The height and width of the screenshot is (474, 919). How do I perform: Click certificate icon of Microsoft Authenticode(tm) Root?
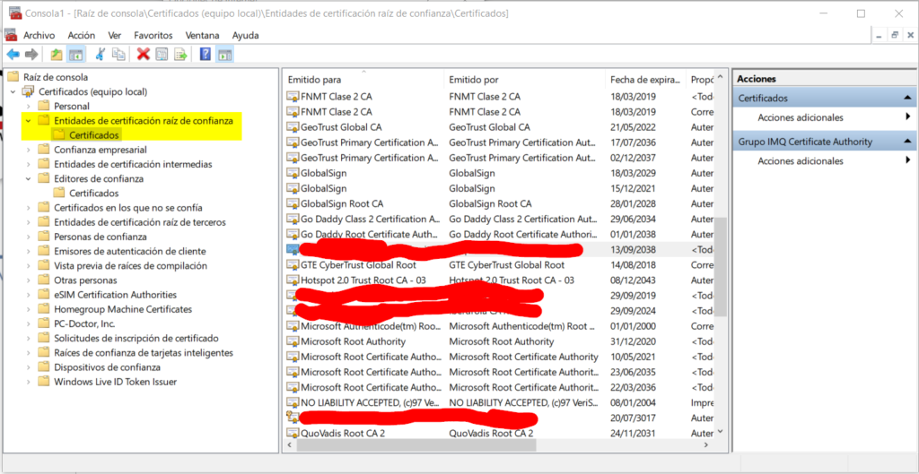293,326
